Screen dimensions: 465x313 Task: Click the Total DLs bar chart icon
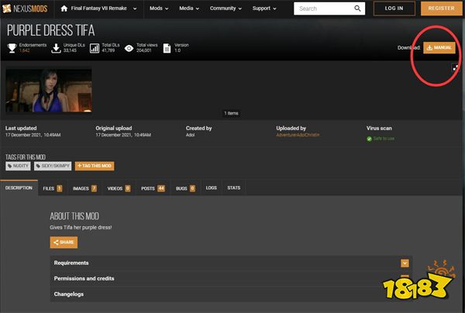click(95, 48)
